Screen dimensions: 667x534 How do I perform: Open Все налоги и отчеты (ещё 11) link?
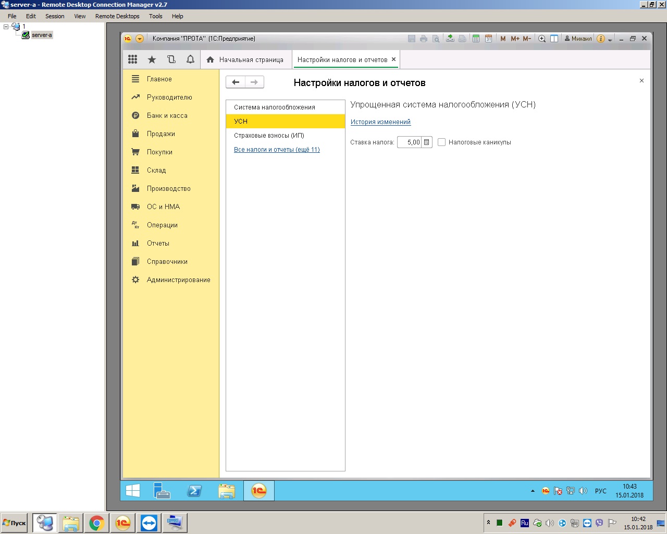click(277, 150)
